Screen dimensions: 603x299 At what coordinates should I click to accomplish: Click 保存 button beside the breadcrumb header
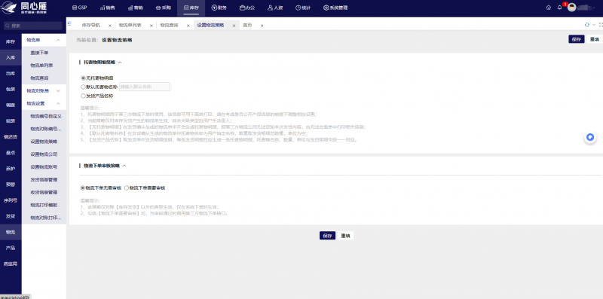(576, 39)
